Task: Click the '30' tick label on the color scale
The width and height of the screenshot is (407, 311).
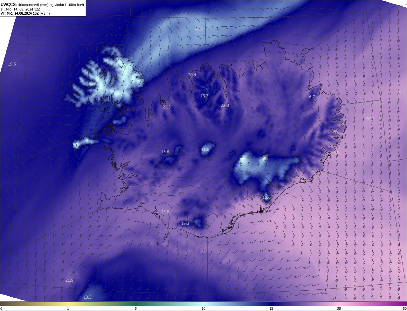Action: click(339, 308)
